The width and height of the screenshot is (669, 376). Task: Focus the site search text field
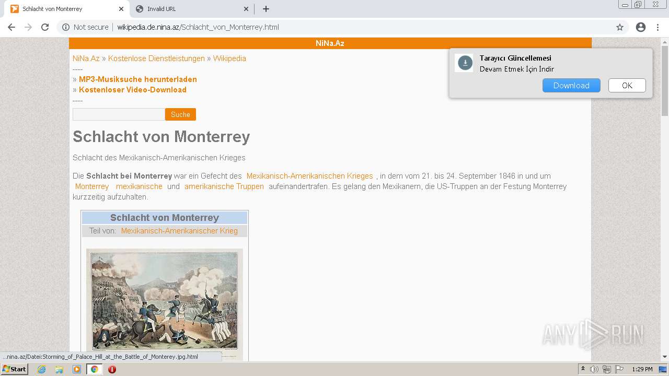119,114
